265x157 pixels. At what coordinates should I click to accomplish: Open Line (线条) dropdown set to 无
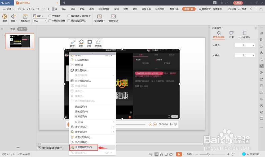coord(245,55)
